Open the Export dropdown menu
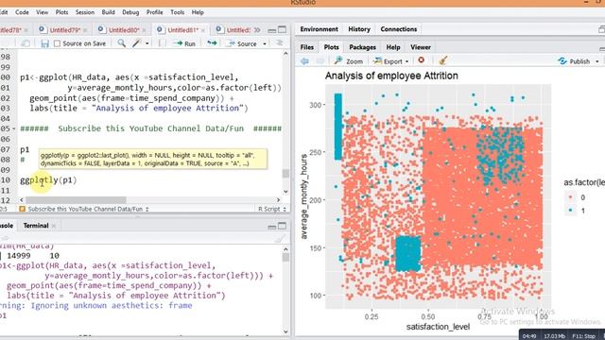 tap(406, 61)
